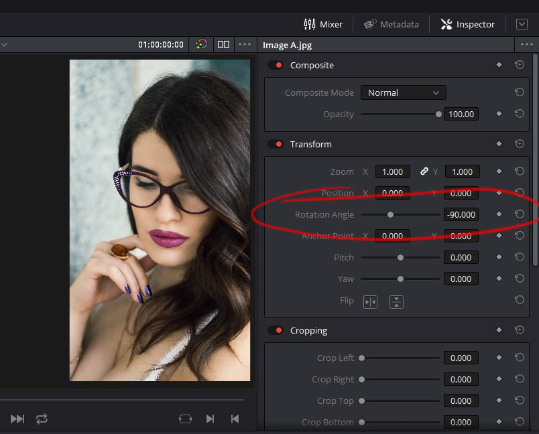Flip the image horizontally
The width and height of the screenshot is (539, 434).
[370, 302]
